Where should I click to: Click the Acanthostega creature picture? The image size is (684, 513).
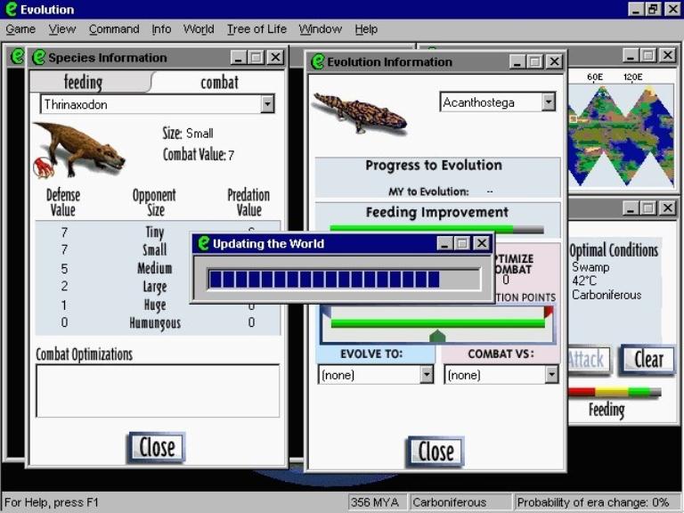tap(360, 112)
